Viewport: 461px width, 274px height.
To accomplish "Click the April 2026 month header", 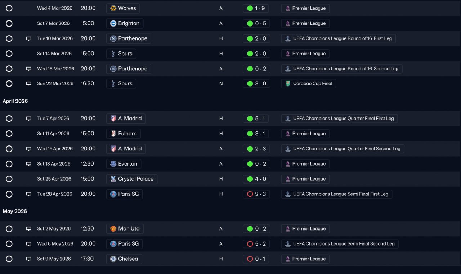I will tap(15, 101).
